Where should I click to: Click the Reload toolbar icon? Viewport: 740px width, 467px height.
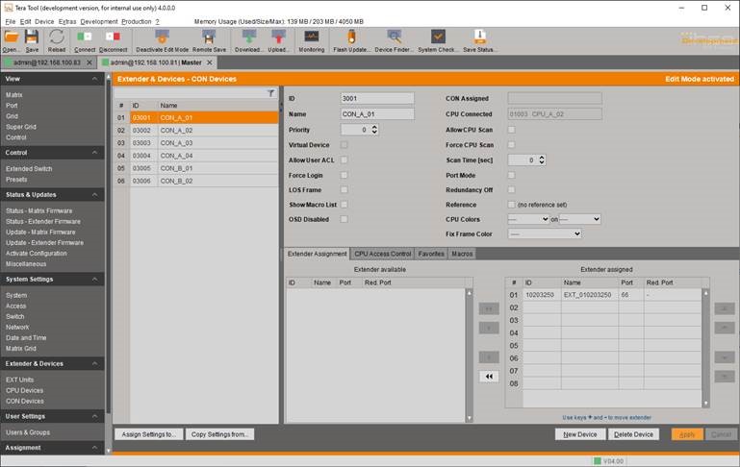click(x=57, y=38)
